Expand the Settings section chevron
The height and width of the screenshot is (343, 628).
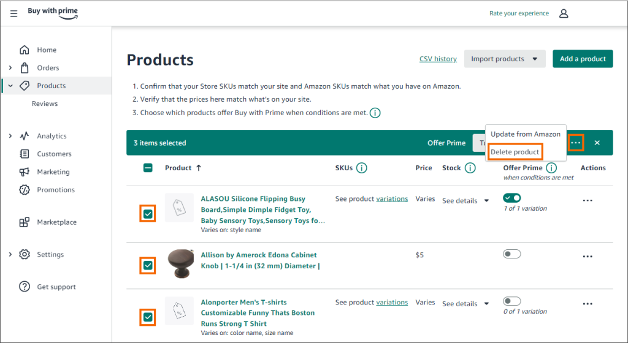[x=10, y=254]
